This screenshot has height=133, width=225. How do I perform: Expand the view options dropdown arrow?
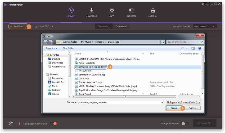click(x=187, y=48)
